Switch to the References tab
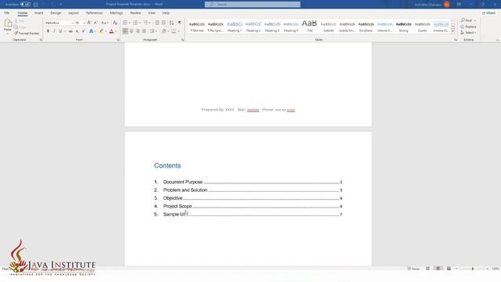Image resolution: width=501 pixels, height=282 pixels. [x=94, y=13]
